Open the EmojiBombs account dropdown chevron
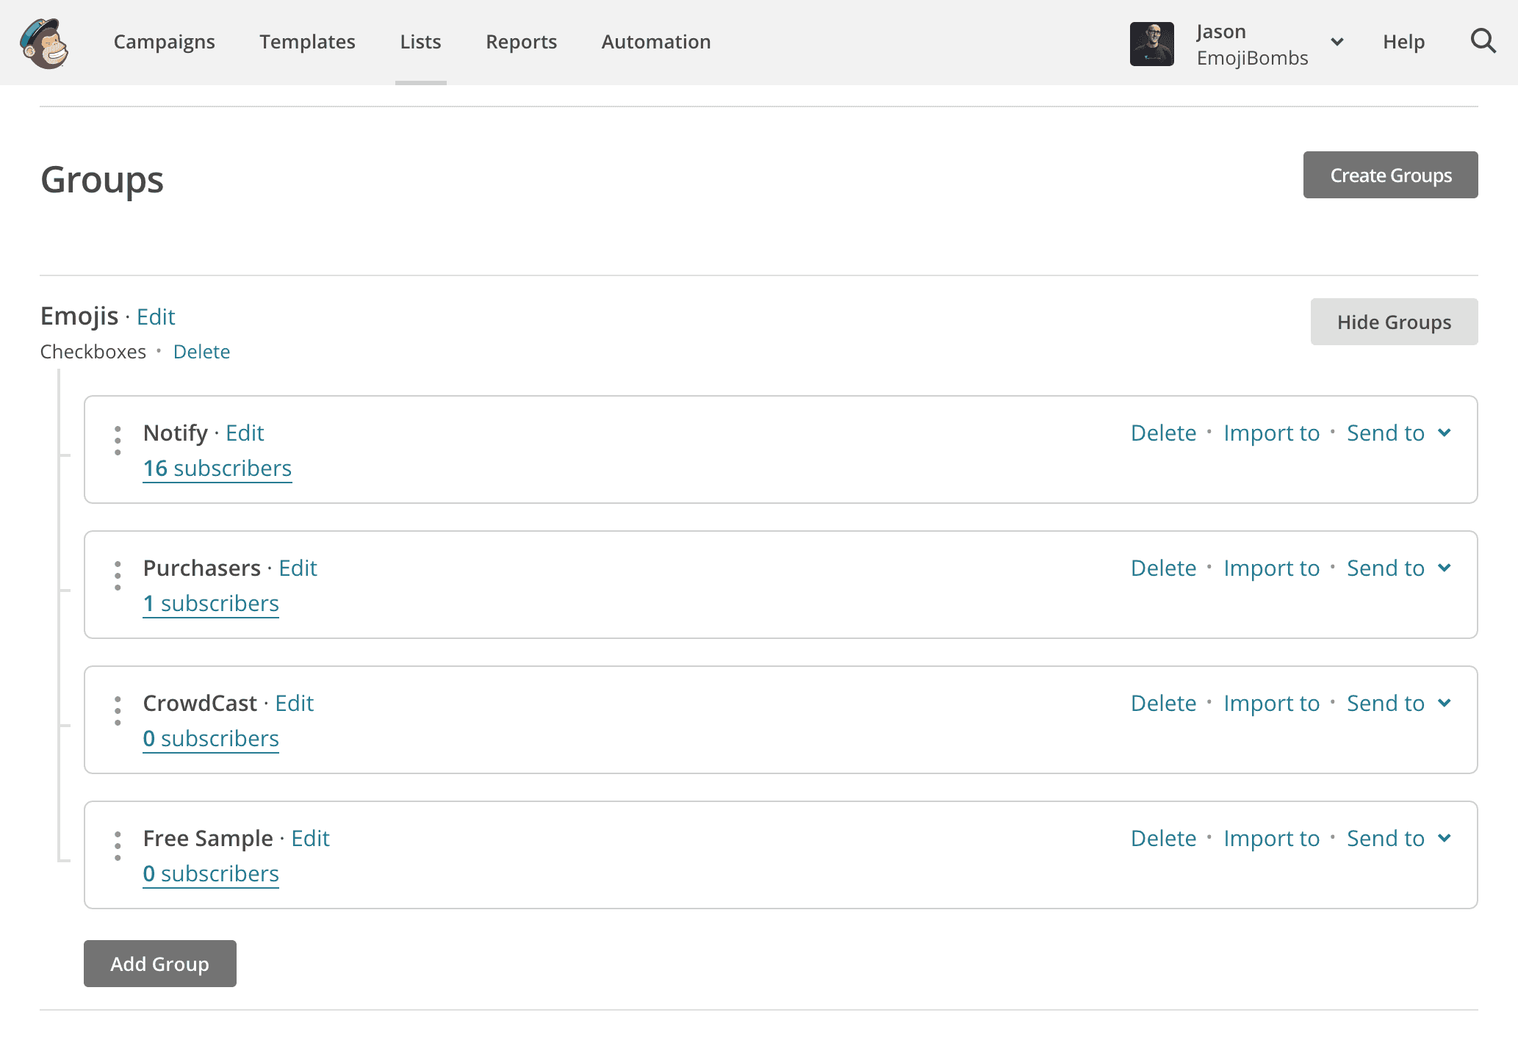The height and width of the screenshot is (1040, 1518). pos(1337,42)
